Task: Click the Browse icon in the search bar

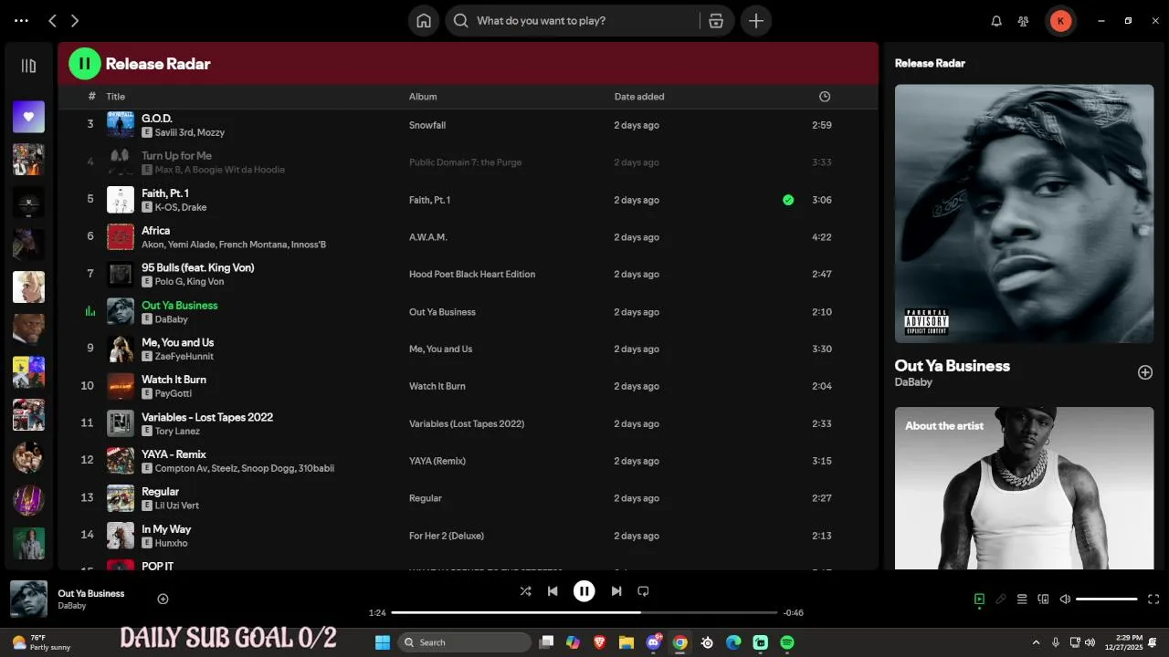Action: [x=716, y=21]
